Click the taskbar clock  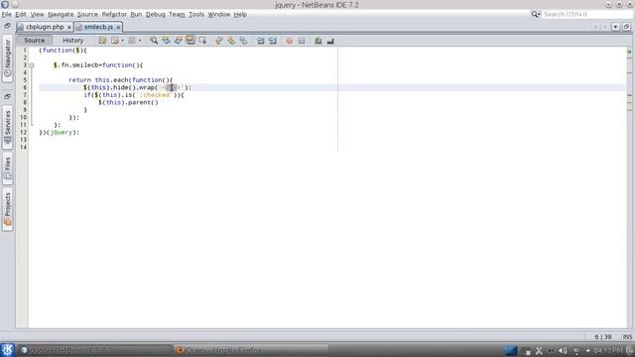point(608,350)
